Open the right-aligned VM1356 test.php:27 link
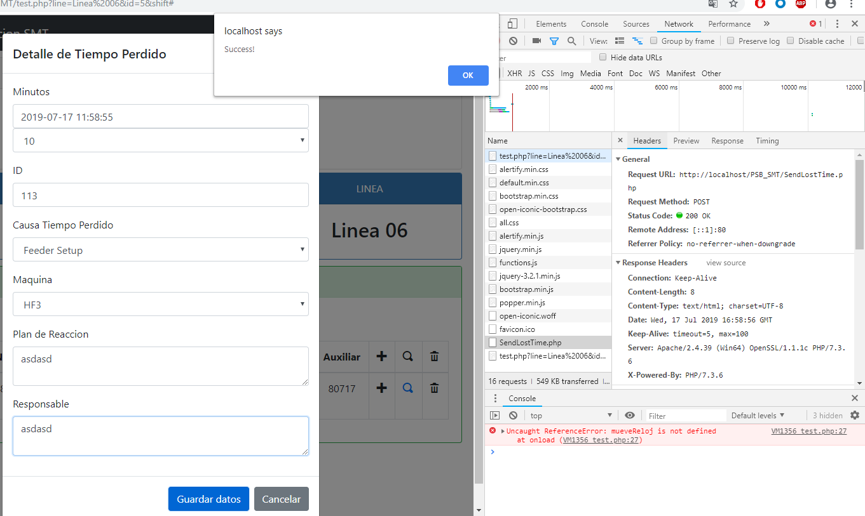Screen dimensions: 865x516 (809, 431)
